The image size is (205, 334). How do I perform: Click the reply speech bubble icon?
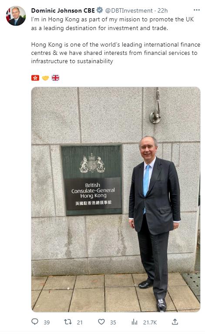[35, 322]
